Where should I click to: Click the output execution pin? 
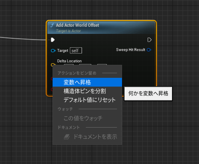tap(149, 40)
